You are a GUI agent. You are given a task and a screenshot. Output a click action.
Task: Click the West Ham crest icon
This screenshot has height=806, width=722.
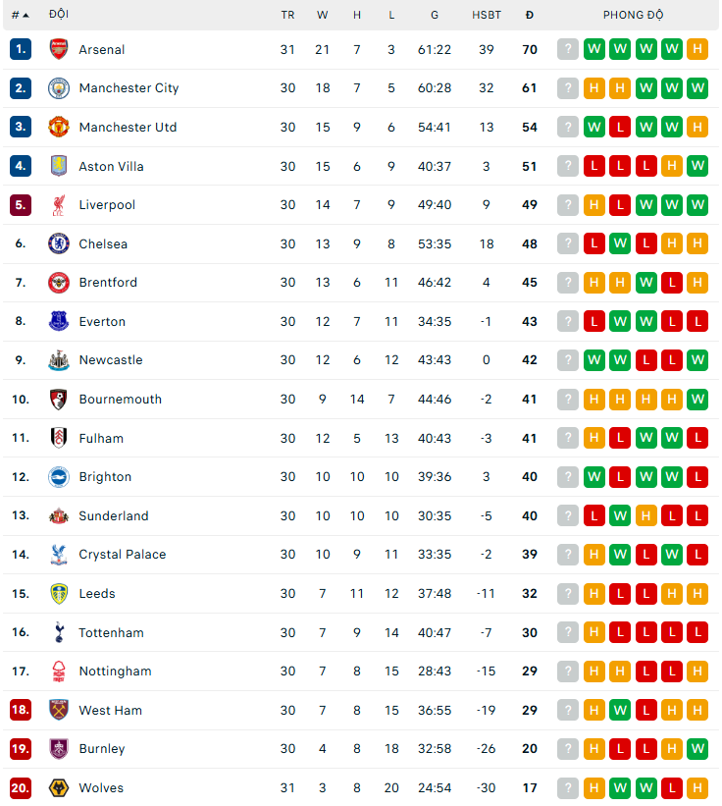click(59, 710)
